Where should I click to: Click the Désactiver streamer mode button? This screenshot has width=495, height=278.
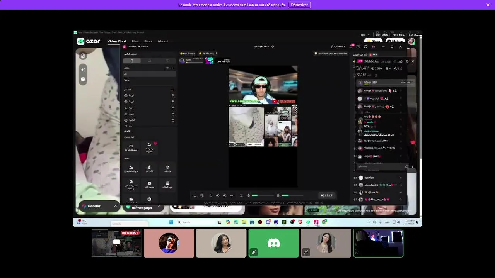(299, 5)
